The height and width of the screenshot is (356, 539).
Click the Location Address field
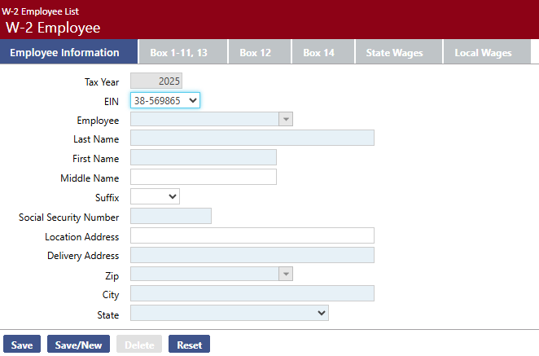[252, 236]
